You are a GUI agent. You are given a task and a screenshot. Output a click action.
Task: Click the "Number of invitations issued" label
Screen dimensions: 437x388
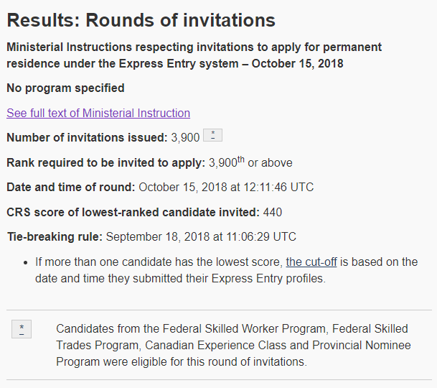(x=88, y=137)
